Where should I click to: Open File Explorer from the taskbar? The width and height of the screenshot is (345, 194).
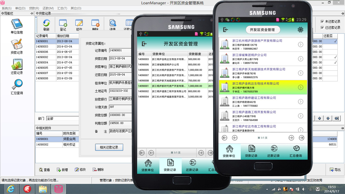(43, 189)
